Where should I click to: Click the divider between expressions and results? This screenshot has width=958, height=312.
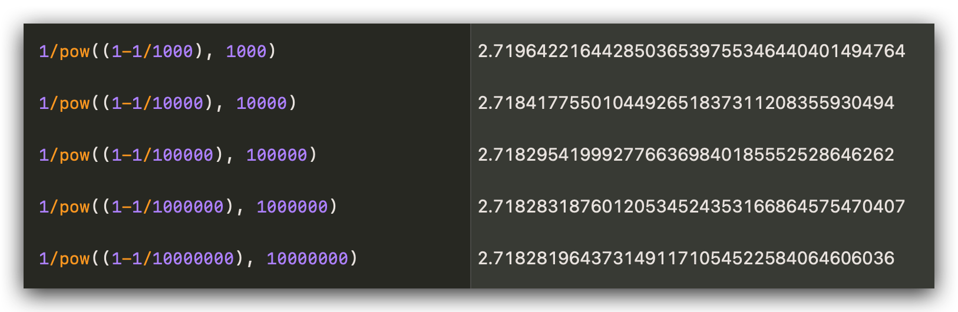(x=471, y=156)
